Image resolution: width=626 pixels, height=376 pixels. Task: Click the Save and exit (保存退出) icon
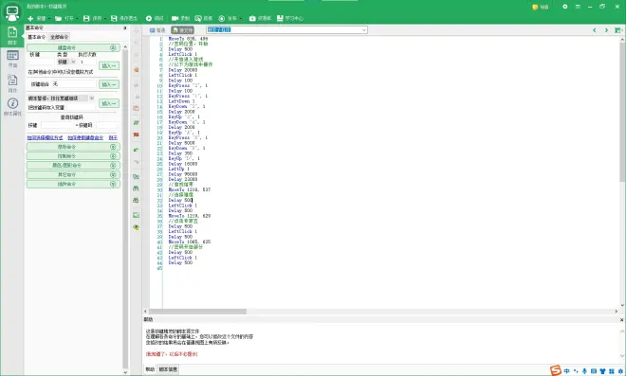pos(114,18)
